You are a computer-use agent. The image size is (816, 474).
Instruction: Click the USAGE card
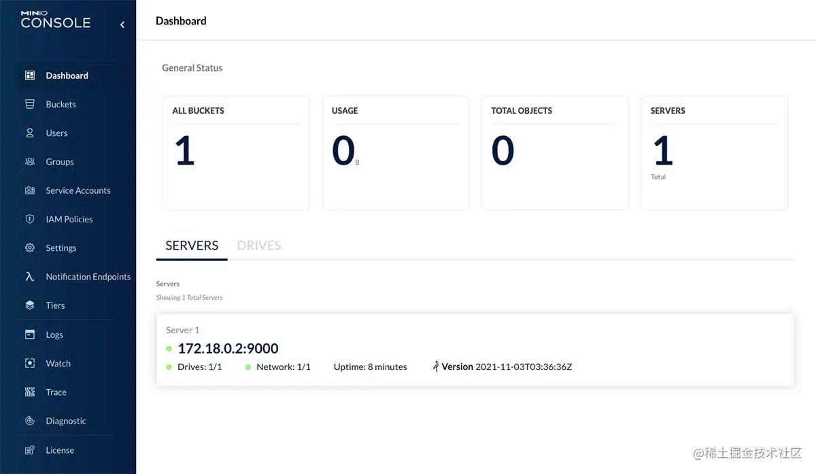pyautogui.click(x=396, y=152)
